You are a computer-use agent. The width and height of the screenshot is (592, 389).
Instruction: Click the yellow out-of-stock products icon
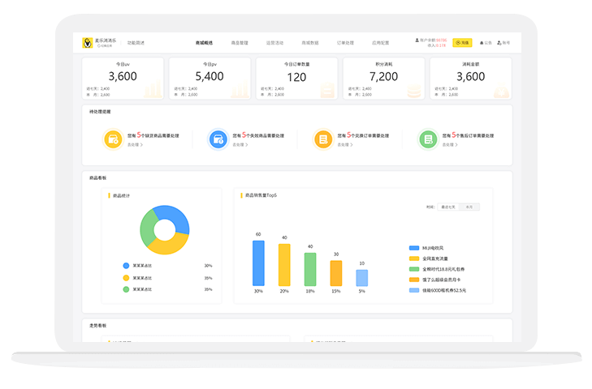[x=113, y=139]
